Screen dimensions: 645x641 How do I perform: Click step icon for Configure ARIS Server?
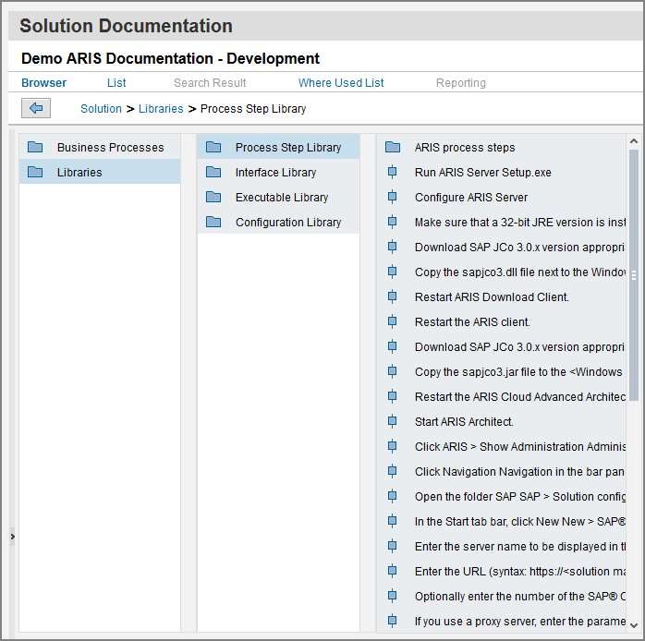393,197
